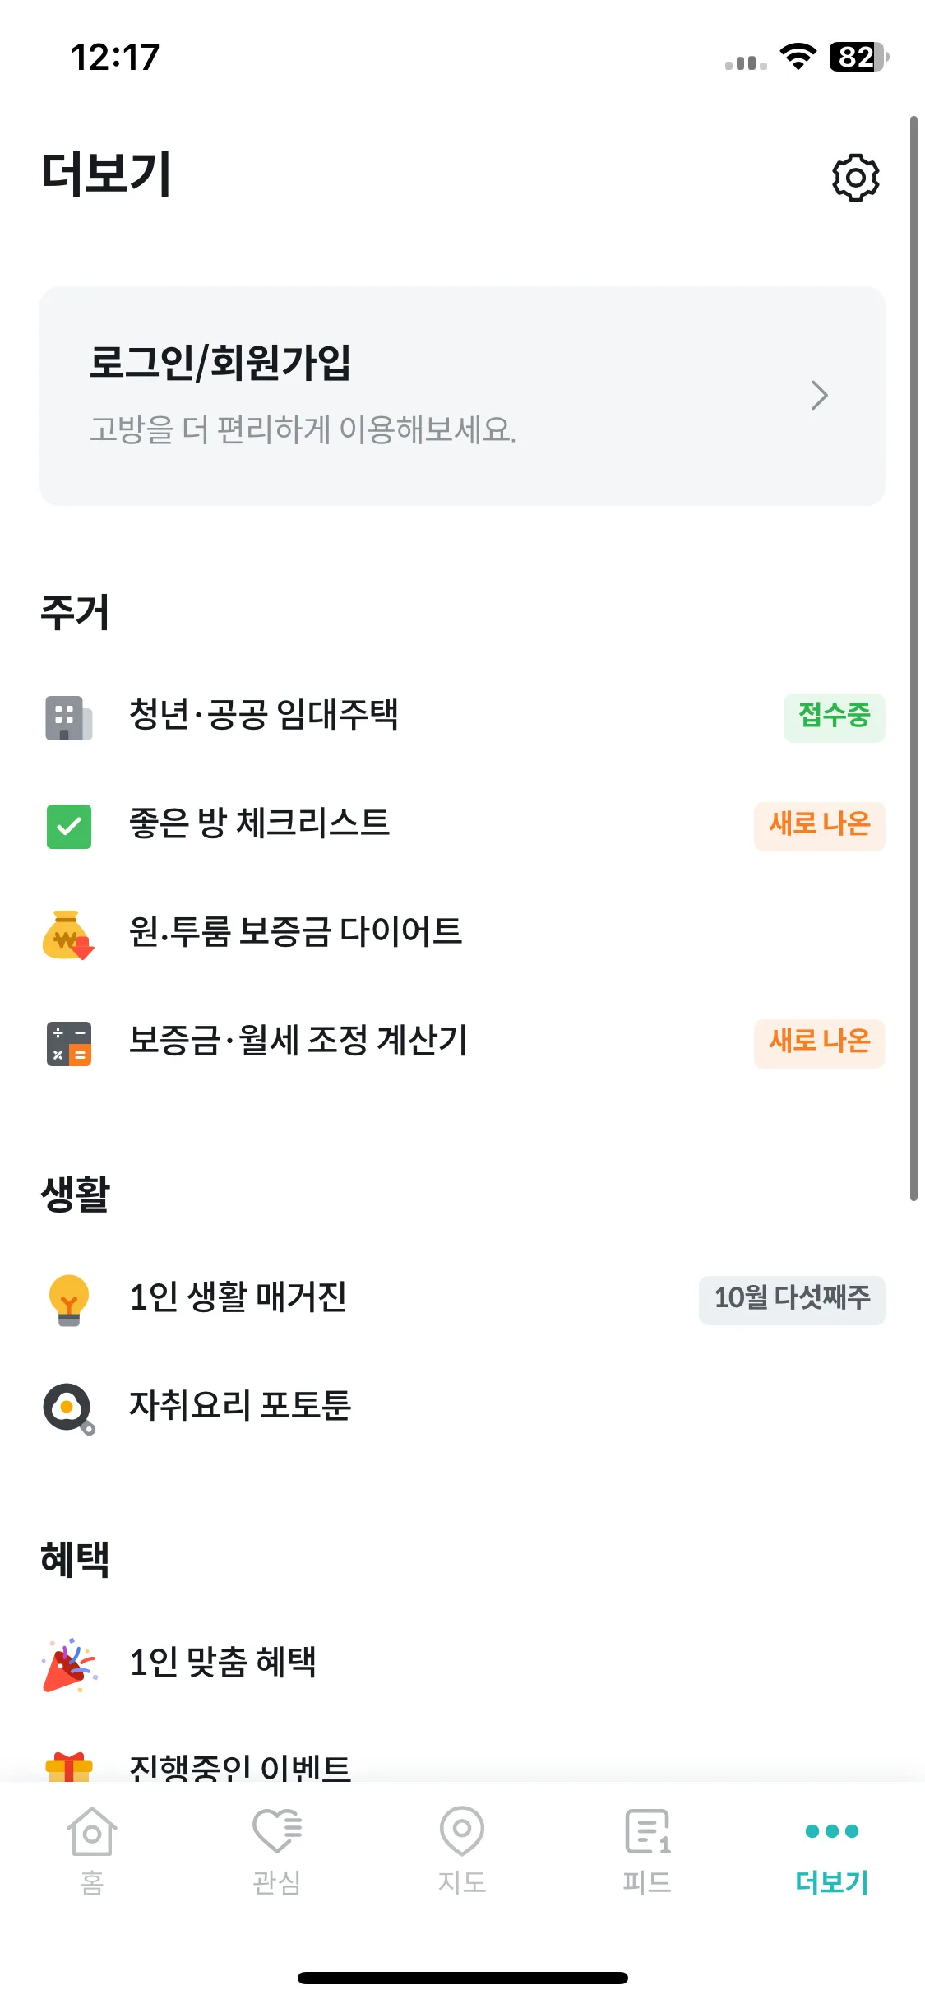Tap the gift box events icon
Image resolution: width=925 pixels, height=2004 pixels.
coord(68,1767)
